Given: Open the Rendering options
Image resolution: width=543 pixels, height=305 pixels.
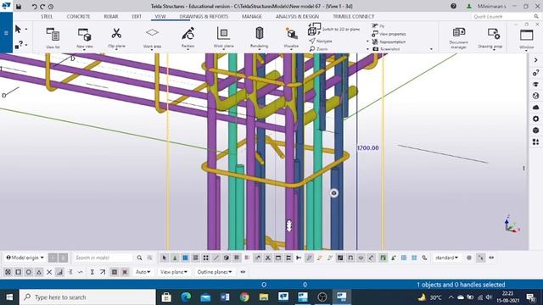Looking at the screenshot, I should pyautogui.click(x=259, y=37).
